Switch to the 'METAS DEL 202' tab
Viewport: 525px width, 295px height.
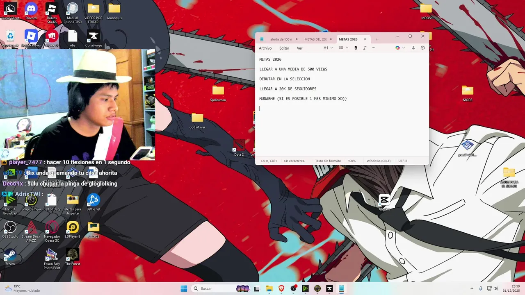point(315,39)
